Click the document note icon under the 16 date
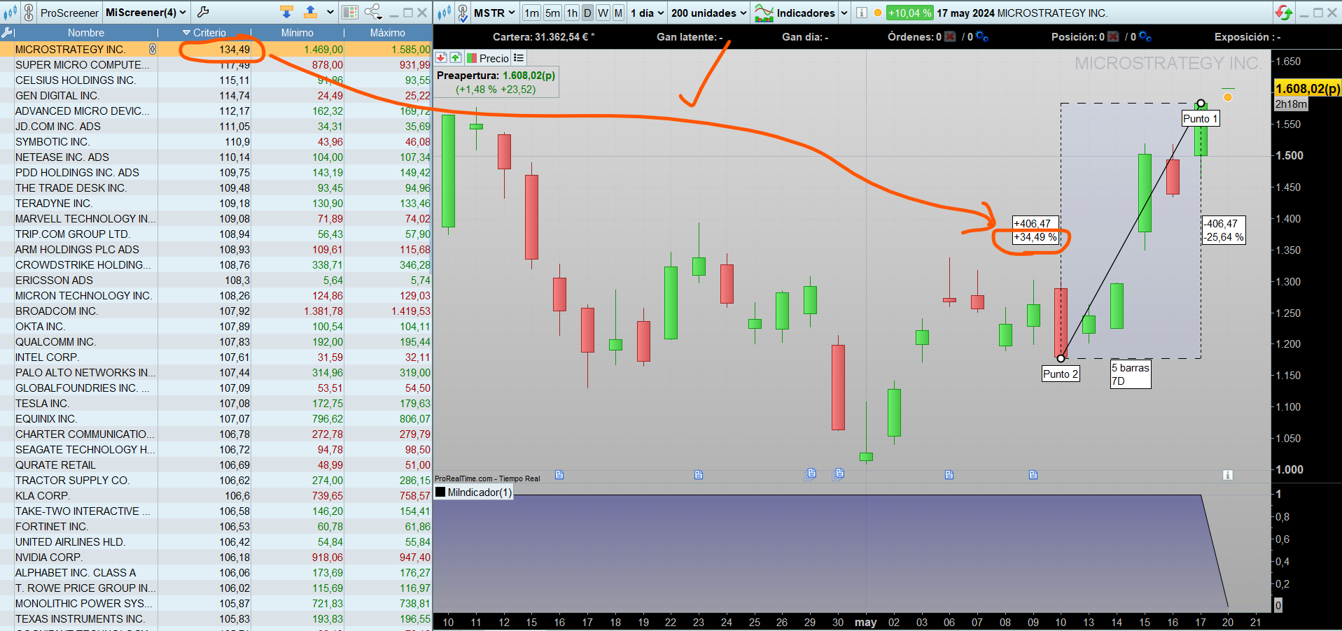The width and height of the screenshot is (1342, 631). tap(559, 475)
